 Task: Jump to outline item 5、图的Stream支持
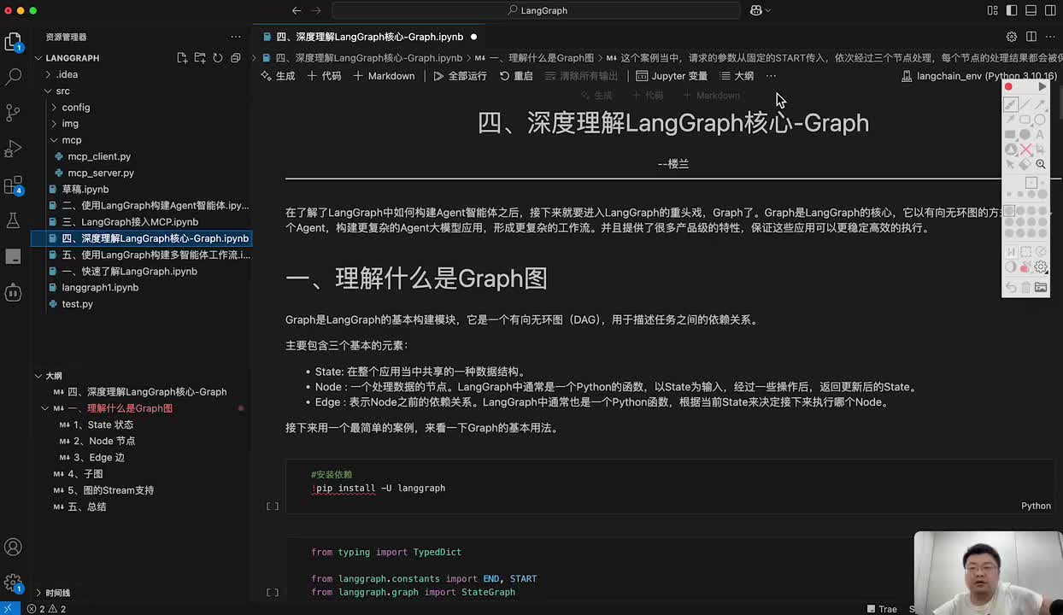pos(110,490)
